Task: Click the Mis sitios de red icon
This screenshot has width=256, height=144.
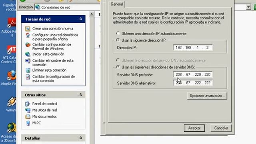Action: pyautogui.click(x=28, y=110)
